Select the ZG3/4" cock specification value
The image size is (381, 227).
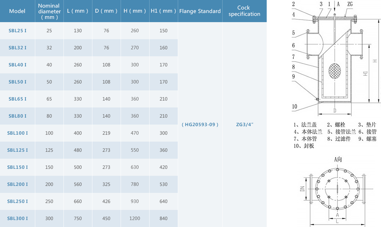click(244, 125)
